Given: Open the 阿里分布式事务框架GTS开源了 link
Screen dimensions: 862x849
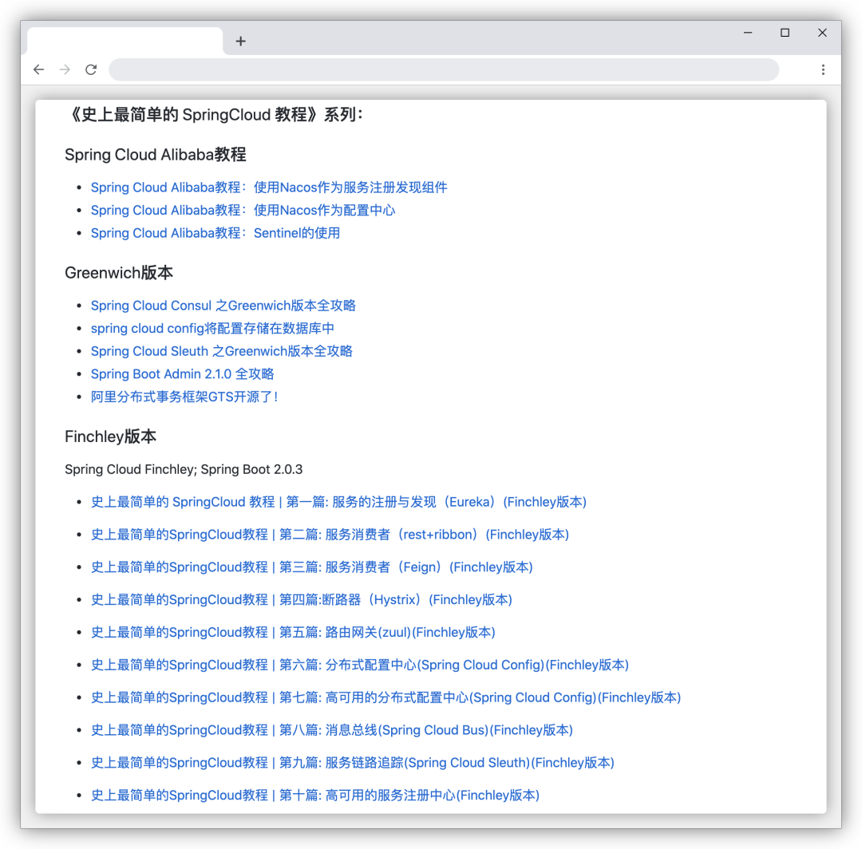Looking at the screenshot, I should coord(184,397).
